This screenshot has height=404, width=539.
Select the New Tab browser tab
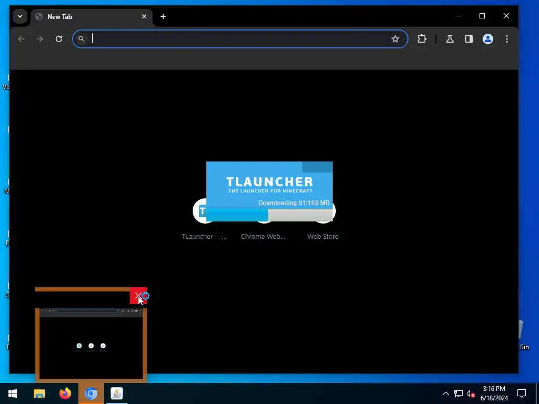(x=92, y=16)
